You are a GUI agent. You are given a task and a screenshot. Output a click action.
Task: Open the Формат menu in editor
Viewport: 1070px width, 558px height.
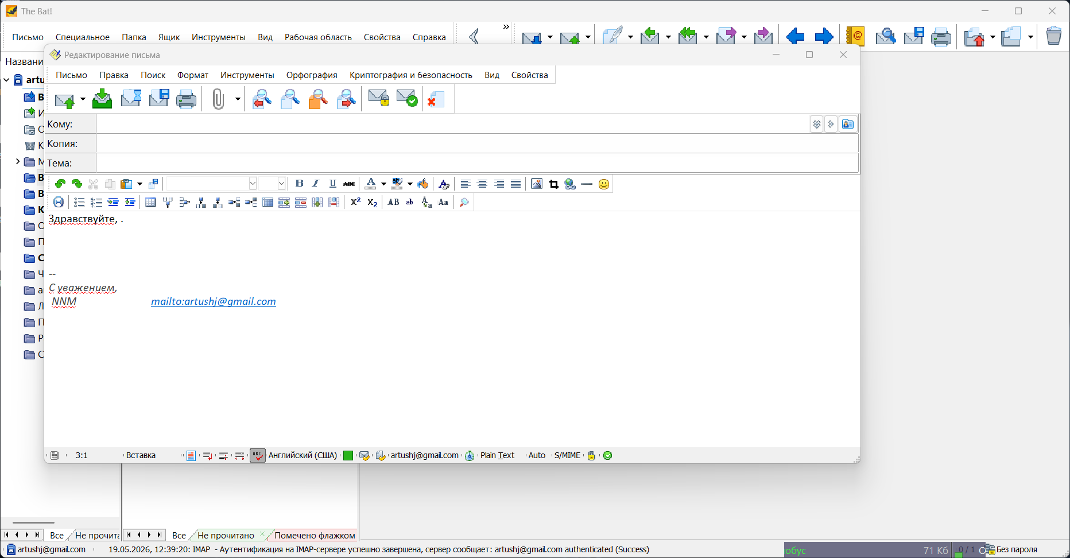coord(193,75)
